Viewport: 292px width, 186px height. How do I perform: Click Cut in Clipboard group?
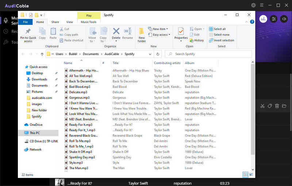point(65,29)
